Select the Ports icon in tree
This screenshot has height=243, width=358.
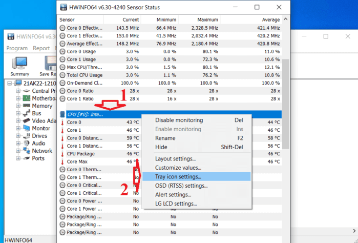[x=27, y=158]
